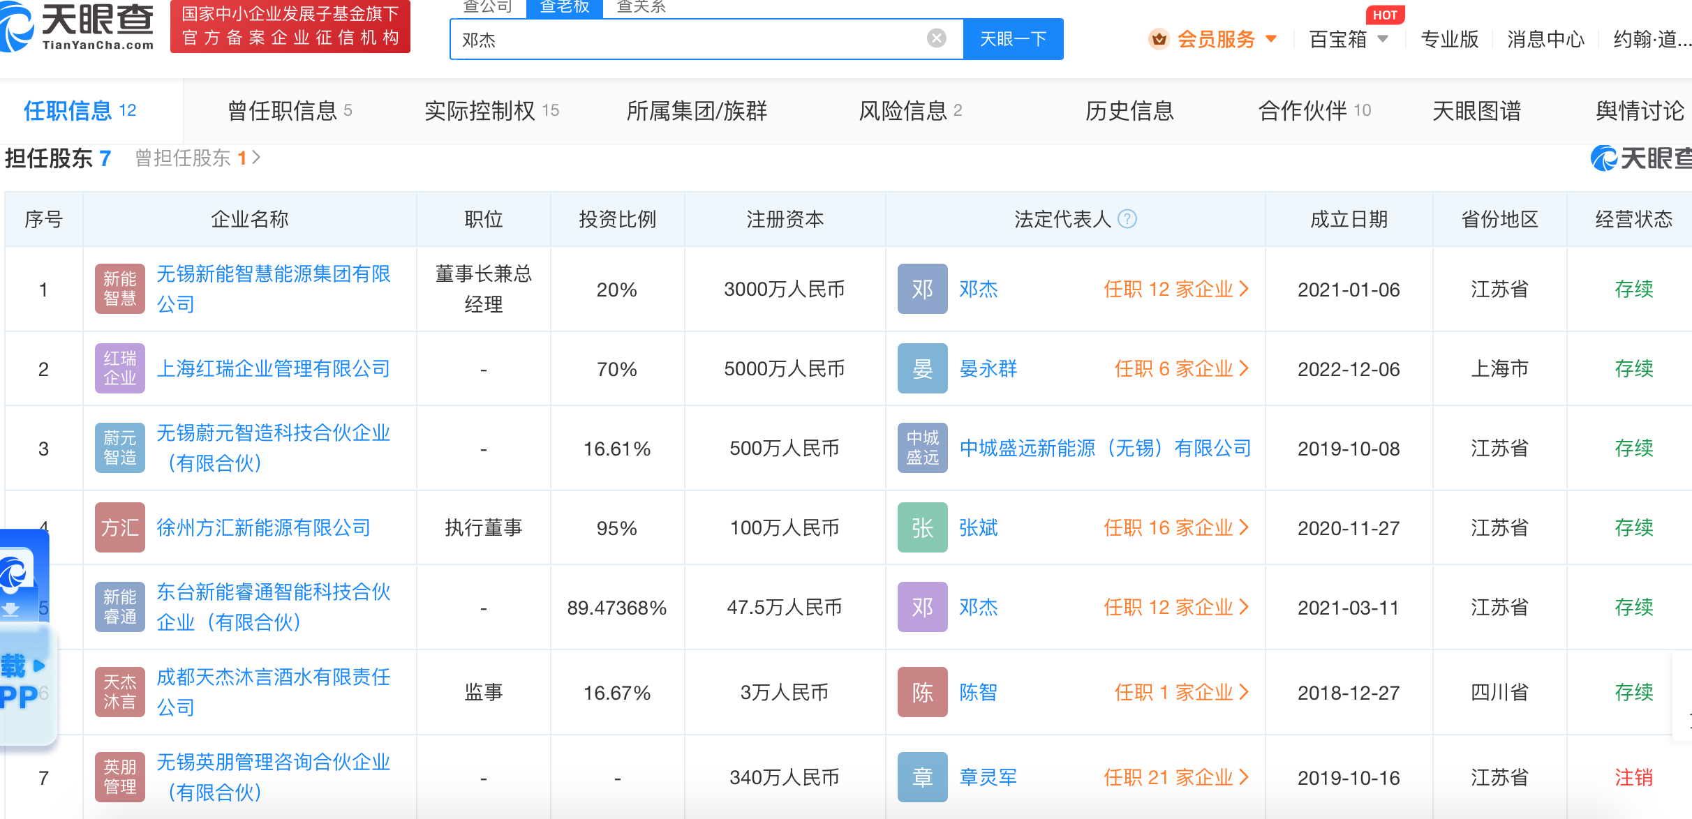This screenshot has height=819, width=1692.
Task: Open 任职 16 家企业 link for 张斌
Action: click(1175, 527)
